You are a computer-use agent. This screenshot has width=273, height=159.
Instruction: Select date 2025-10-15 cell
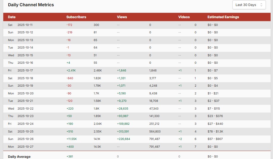[25, 55]
